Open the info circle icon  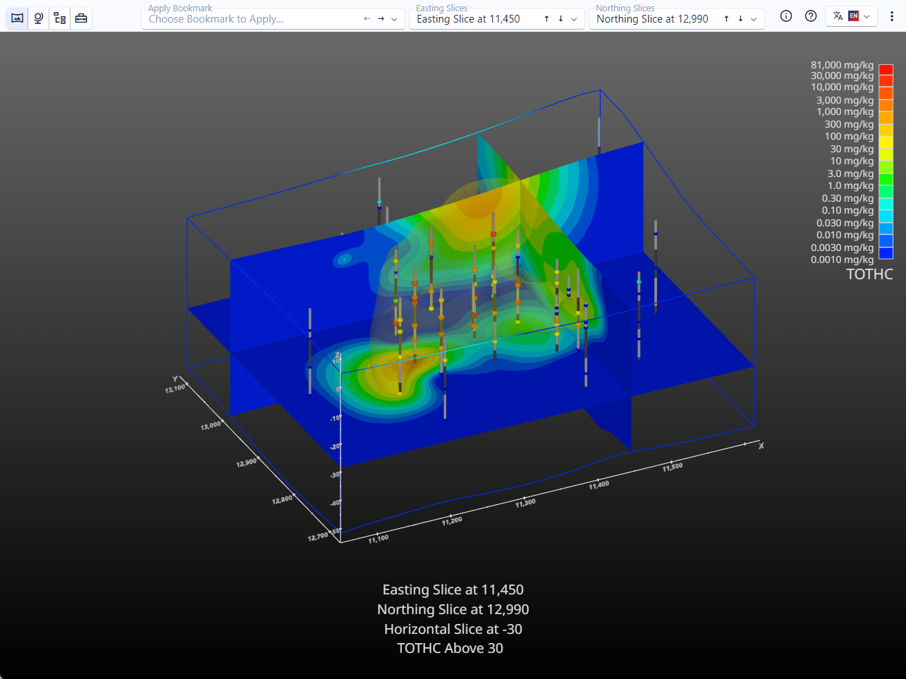pos(786,16)
